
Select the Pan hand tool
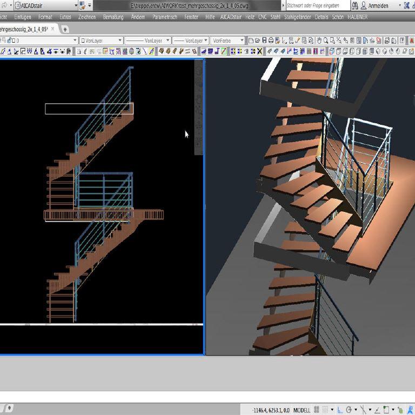click(319, 41)
